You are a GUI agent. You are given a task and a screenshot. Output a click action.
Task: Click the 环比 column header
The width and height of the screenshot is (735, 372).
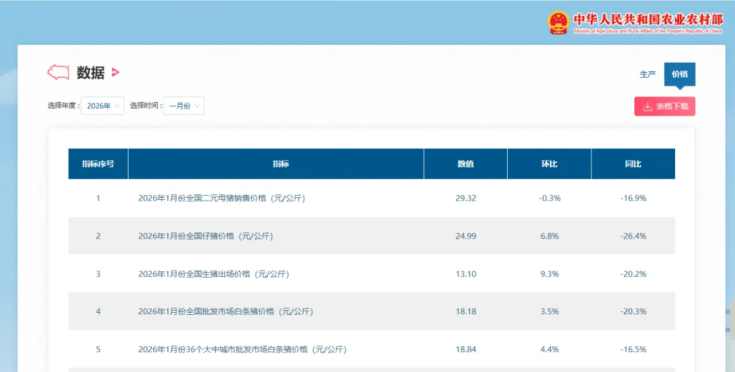pyautogui.click(x=549, y=164)
